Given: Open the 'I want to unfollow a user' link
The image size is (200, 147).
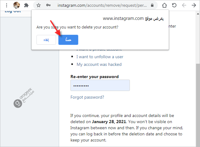Looking at the screenshot, I should pos(100,57).
